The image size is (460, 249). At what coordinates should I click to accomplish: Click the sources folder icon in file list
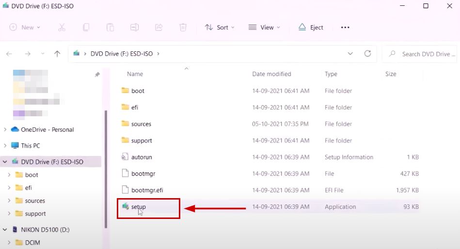click(125, 124)
